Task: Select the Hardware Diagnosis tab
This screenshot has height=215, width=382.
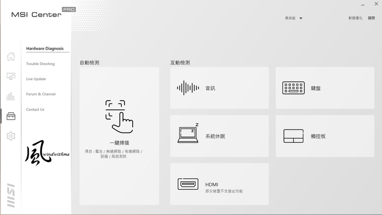Action: [x=45, y=48]
